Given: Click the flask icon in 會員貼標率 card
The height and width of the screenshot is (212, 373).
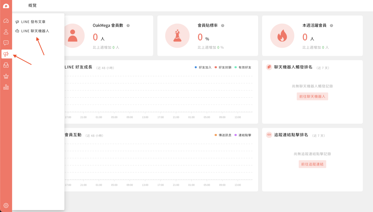Looking at the screenshot, I should (177, 36).
